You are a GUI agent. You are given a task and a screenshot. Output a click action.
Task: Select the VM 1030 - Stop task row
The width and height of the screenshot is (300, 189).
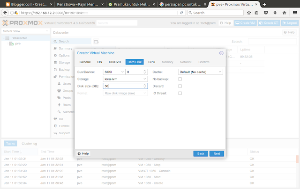[x=149, y=165]
